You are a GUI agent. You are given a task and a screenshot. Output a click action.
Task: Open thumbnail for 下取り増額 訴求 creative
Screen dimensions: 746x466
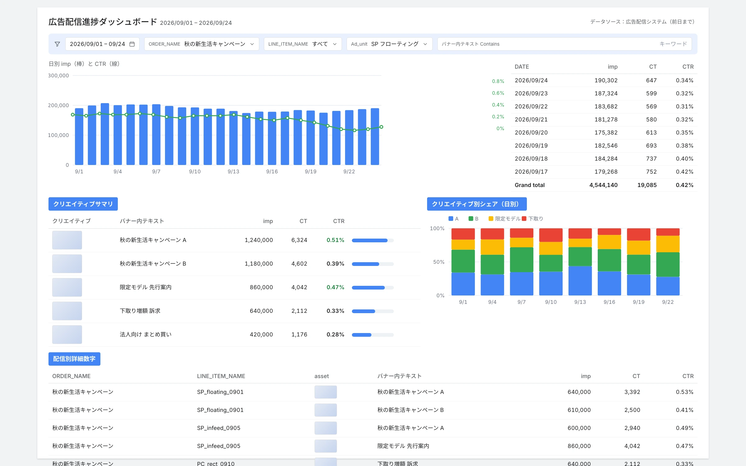click(67, 311)
